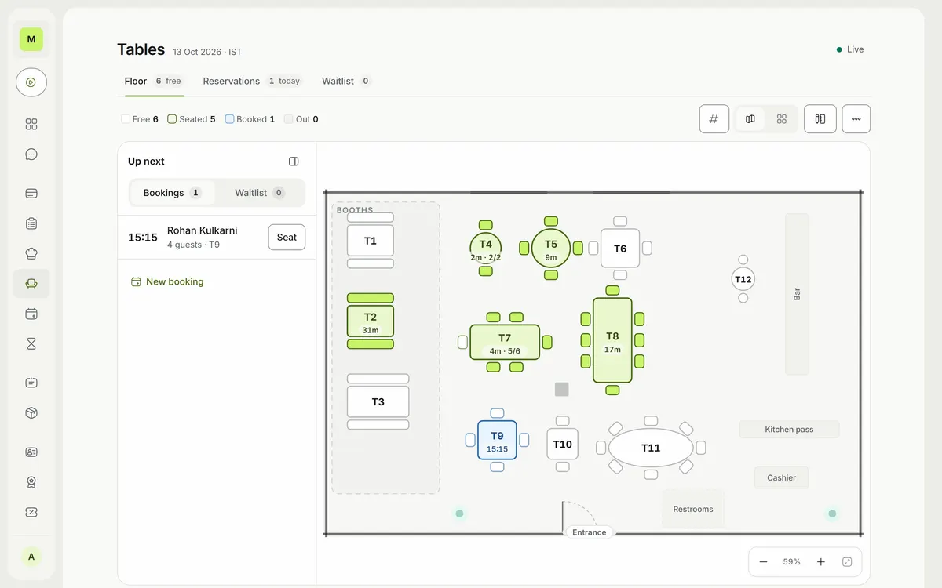
Task: Select booth table T2
Action: [x=371, y=321]
